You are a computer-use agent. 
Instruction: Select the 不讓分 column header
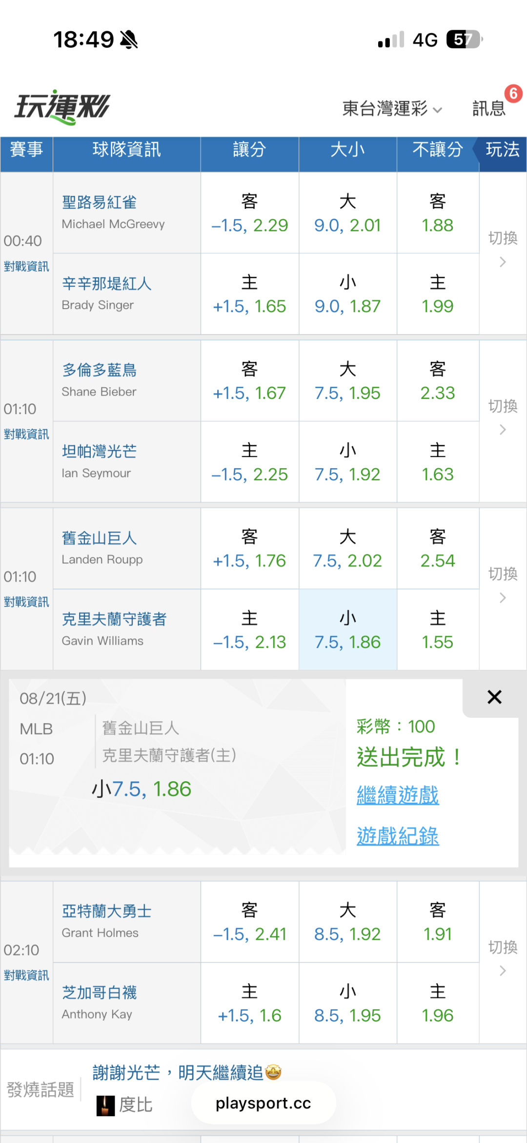(438, 149)
